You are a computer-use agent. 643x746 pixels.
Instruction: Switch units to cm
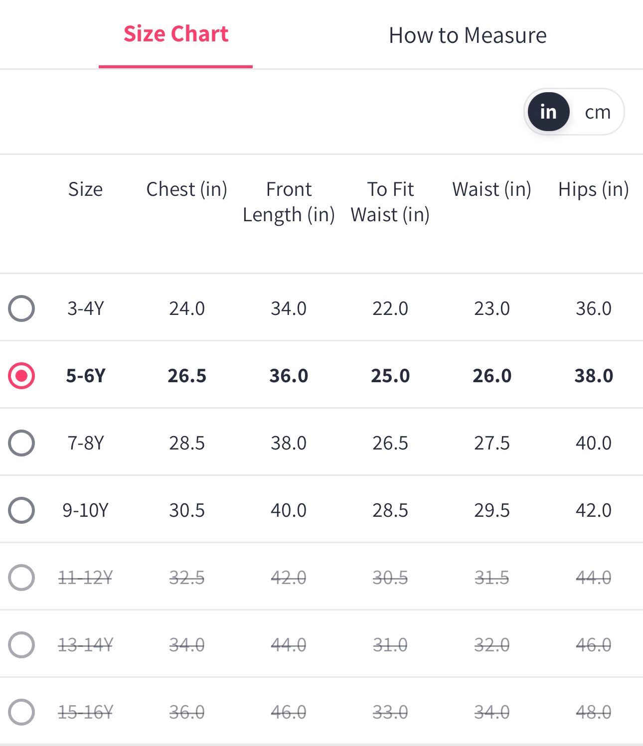click(x=597, y=112)
